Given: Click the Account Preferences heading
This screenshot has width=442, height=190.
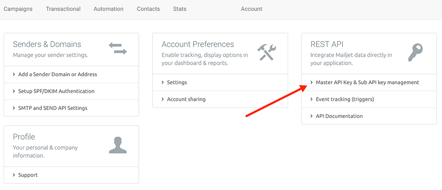Looking at the screenshot, I should tap(198, 44).
